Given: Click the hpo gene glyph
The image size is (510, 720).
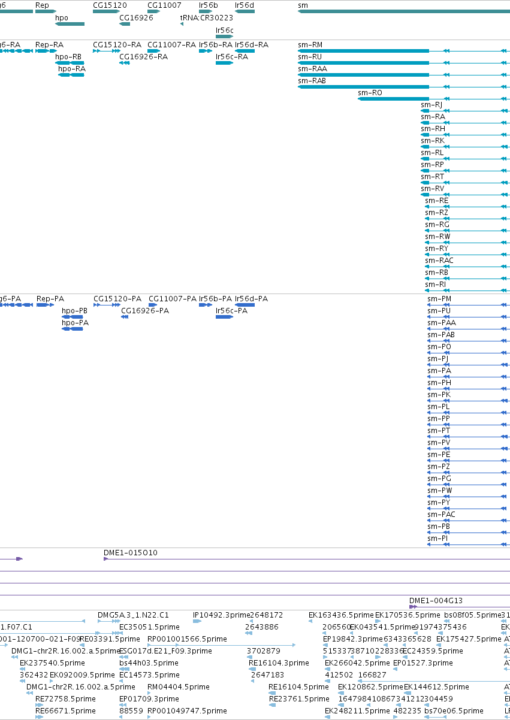Looking at the screenshot, I should coord(70,24).
